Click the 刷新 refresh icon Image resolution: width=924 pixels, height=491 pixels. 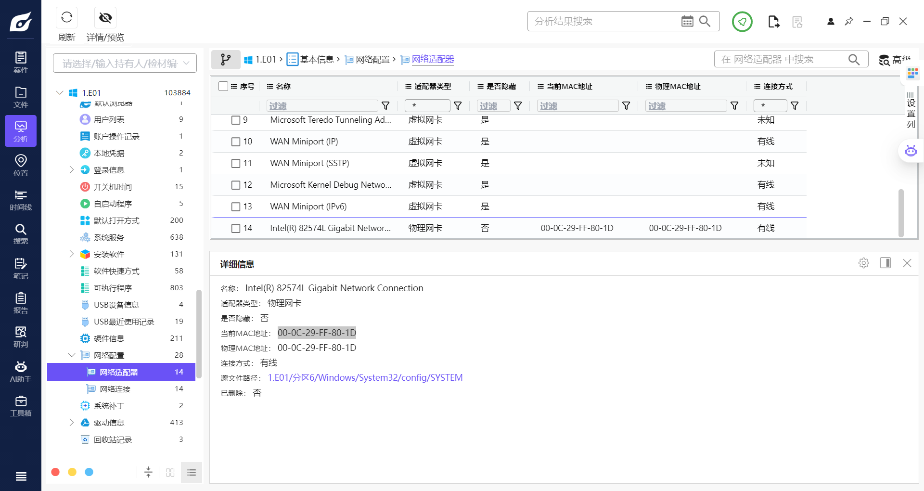click(x=67, y=18)
